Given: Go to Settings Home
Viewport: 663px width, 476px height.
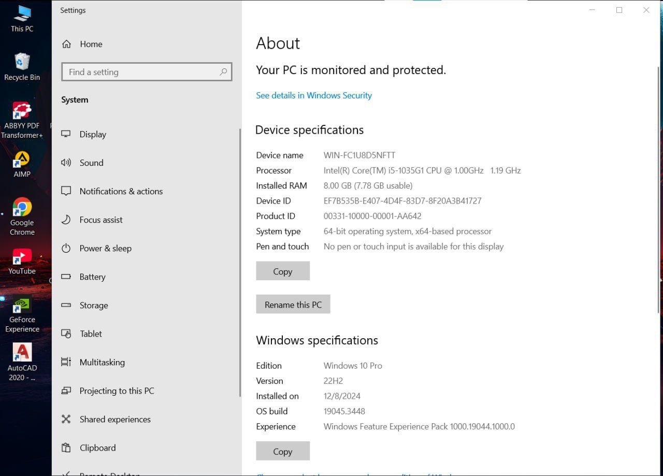Looking at the screenshot, I should (146, 44).
